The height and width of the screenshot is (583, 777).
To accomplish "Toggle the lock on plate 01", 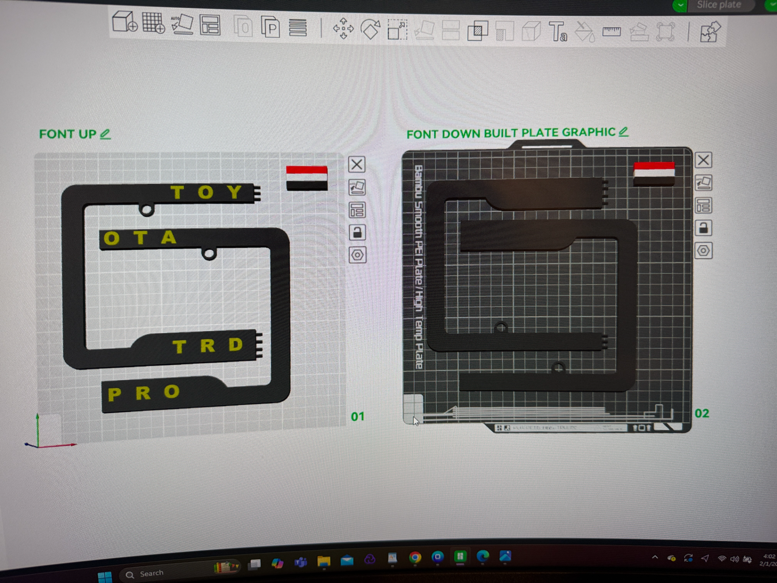I will 357,232.
